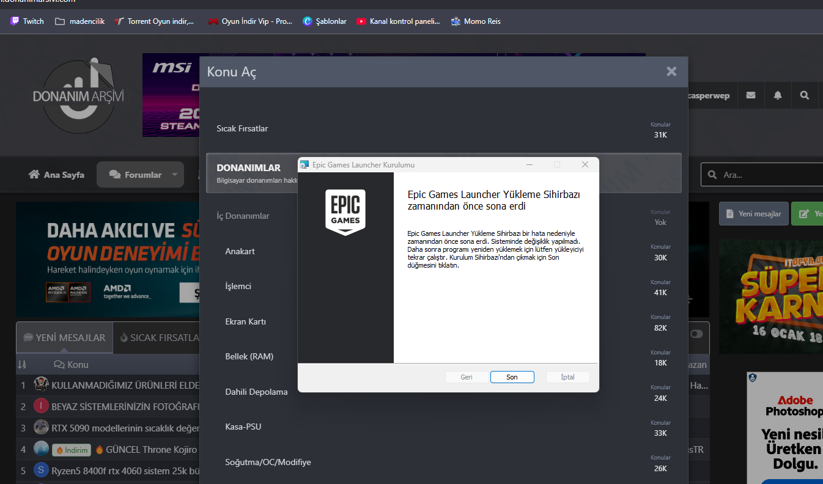Select DONANIMLAR category in Konu Aç
Viewport: 823px width, 484px height.
click(443, 173)
